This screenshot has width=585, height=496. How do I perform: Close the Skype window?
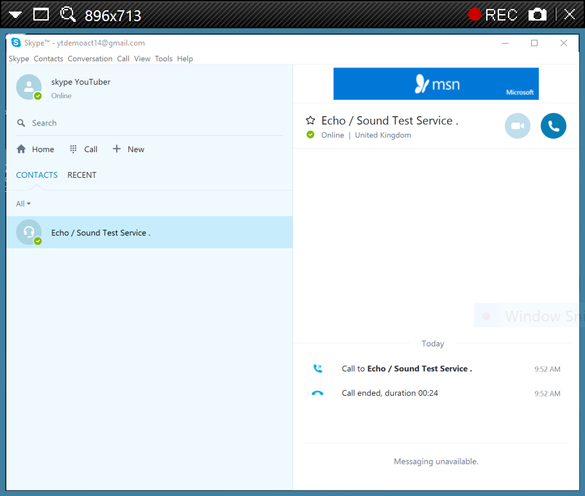click(x=564, y=43)
